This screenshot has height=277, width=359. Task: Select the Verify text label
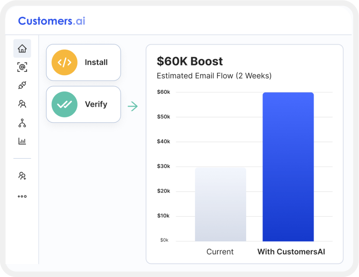[x=96, y=104]
